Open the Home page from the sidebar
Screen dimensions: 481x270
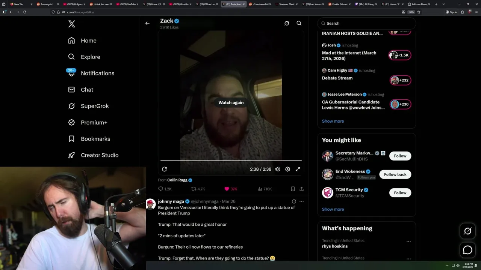pos(82,40)
